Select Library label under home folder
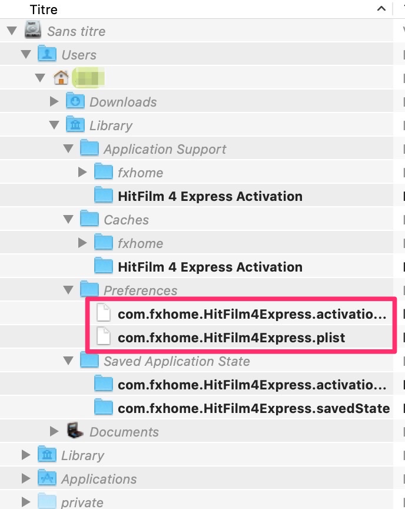Image resolution: width=405 pixels, height=509 pixels. (111, 125)
